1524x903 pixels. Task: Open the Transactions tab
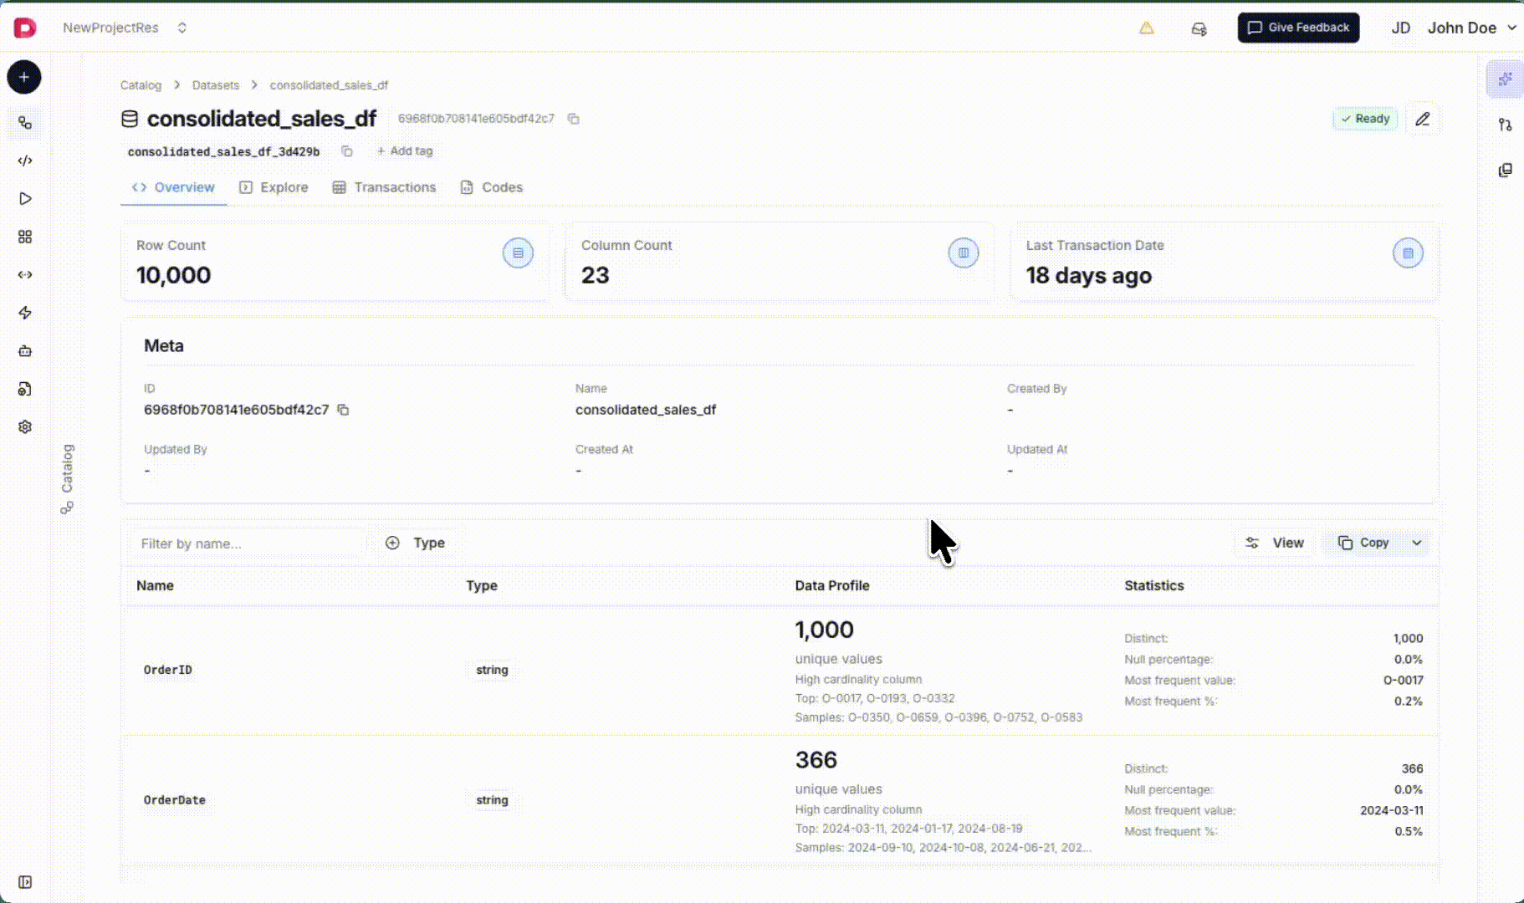(384, 187)
